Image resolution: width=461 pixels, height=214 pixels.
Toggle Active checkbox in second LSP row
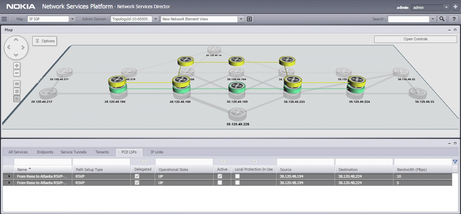tap(220, 182)
